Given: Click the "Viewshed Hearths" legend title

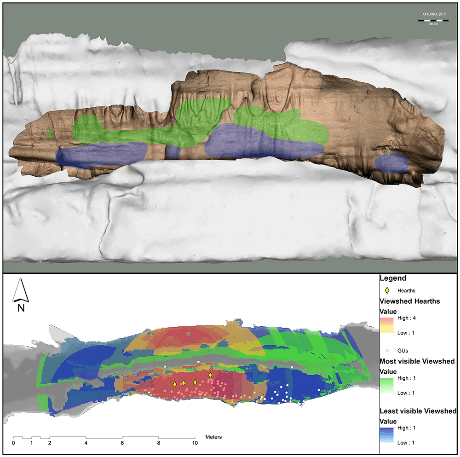Looking at the screenshot, I should pos(409,301).
